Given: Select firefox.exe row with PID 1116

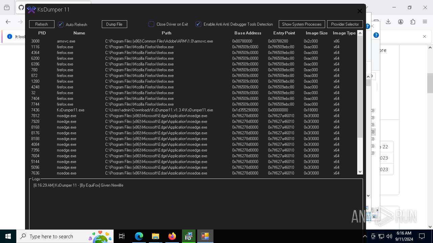Looking at the screenshot, I should point(193,47).
